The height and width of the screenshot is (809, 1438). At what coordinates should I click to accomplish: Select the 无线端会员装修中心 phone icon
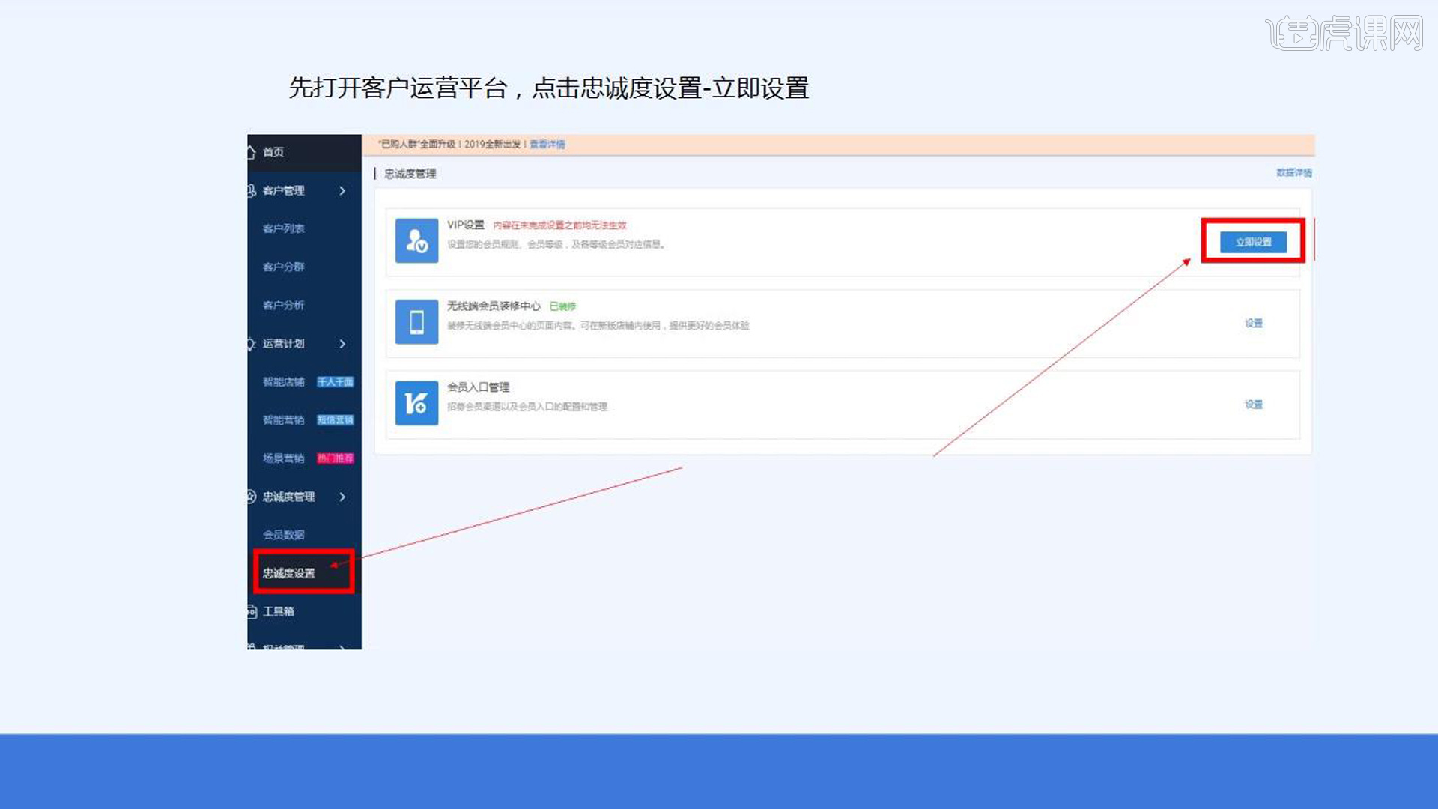[x=416, y=323]
